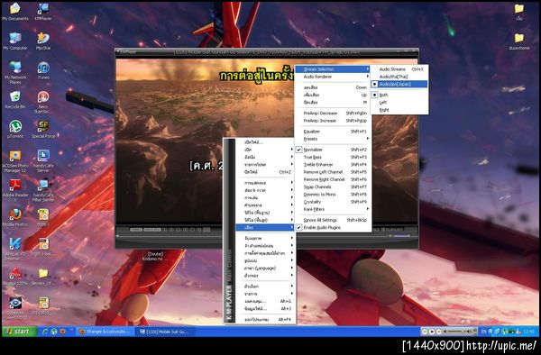Click PreAmp: Increase menu item
This screenshot has width=541, height=355.
(x=333, y=121)
